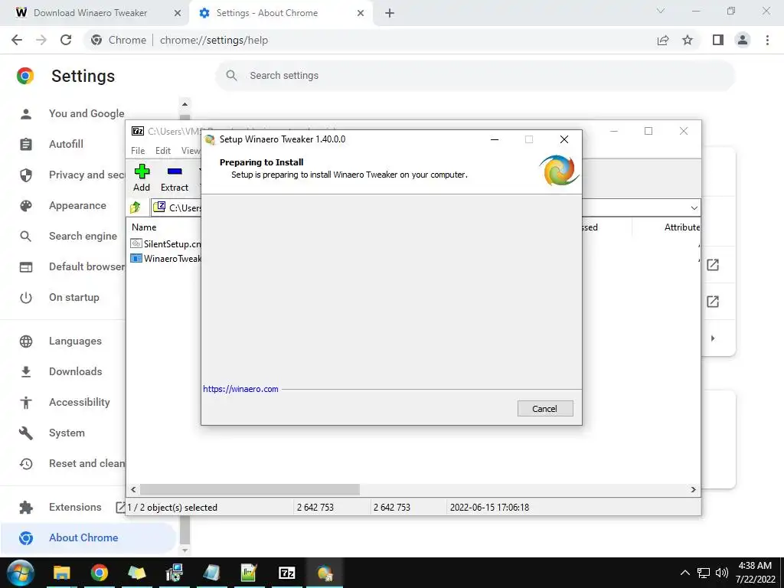The width and height of the screenshot is (784, 588).
Task: Click the Extract button in 7-Zip toolbar
Action: coord(175,178)
